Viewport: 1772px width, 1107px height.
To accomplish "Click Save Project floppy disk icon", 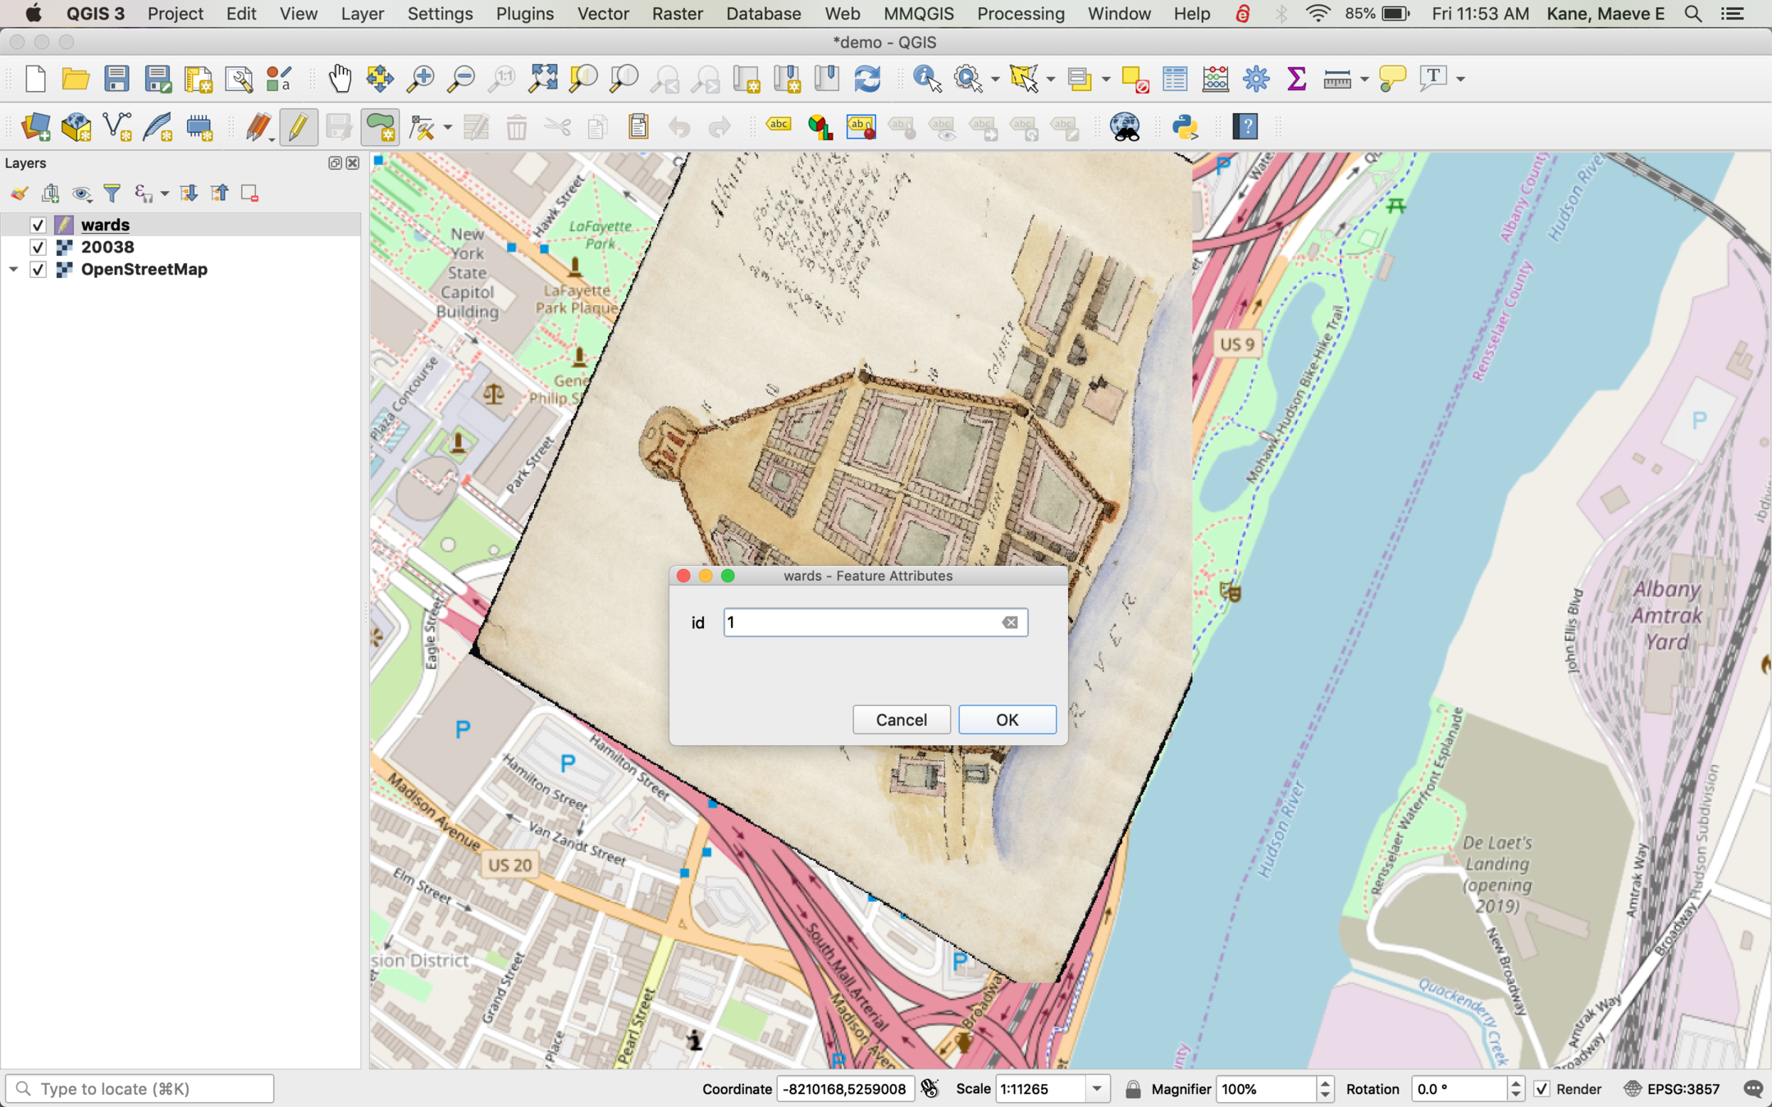I will 116,79.
